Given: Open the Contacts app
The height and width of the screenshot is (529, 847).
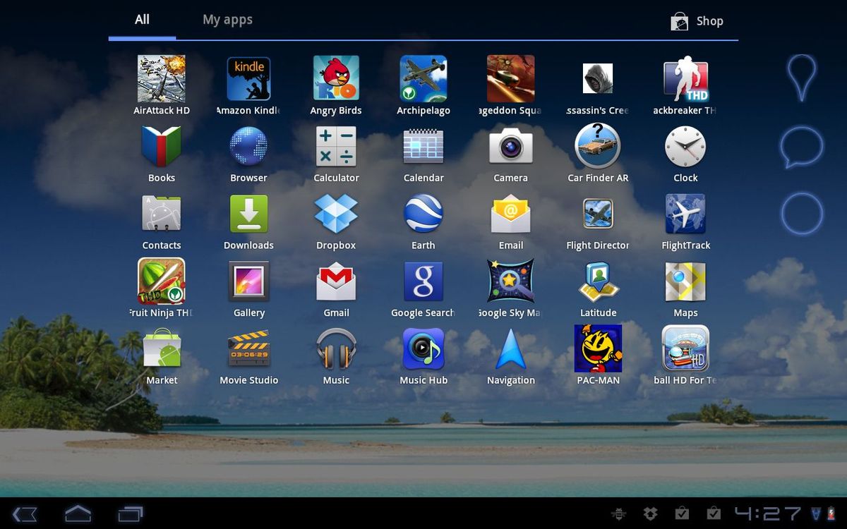Looking at the screenshot, I should pyautogui.click(x=162, y=214).
